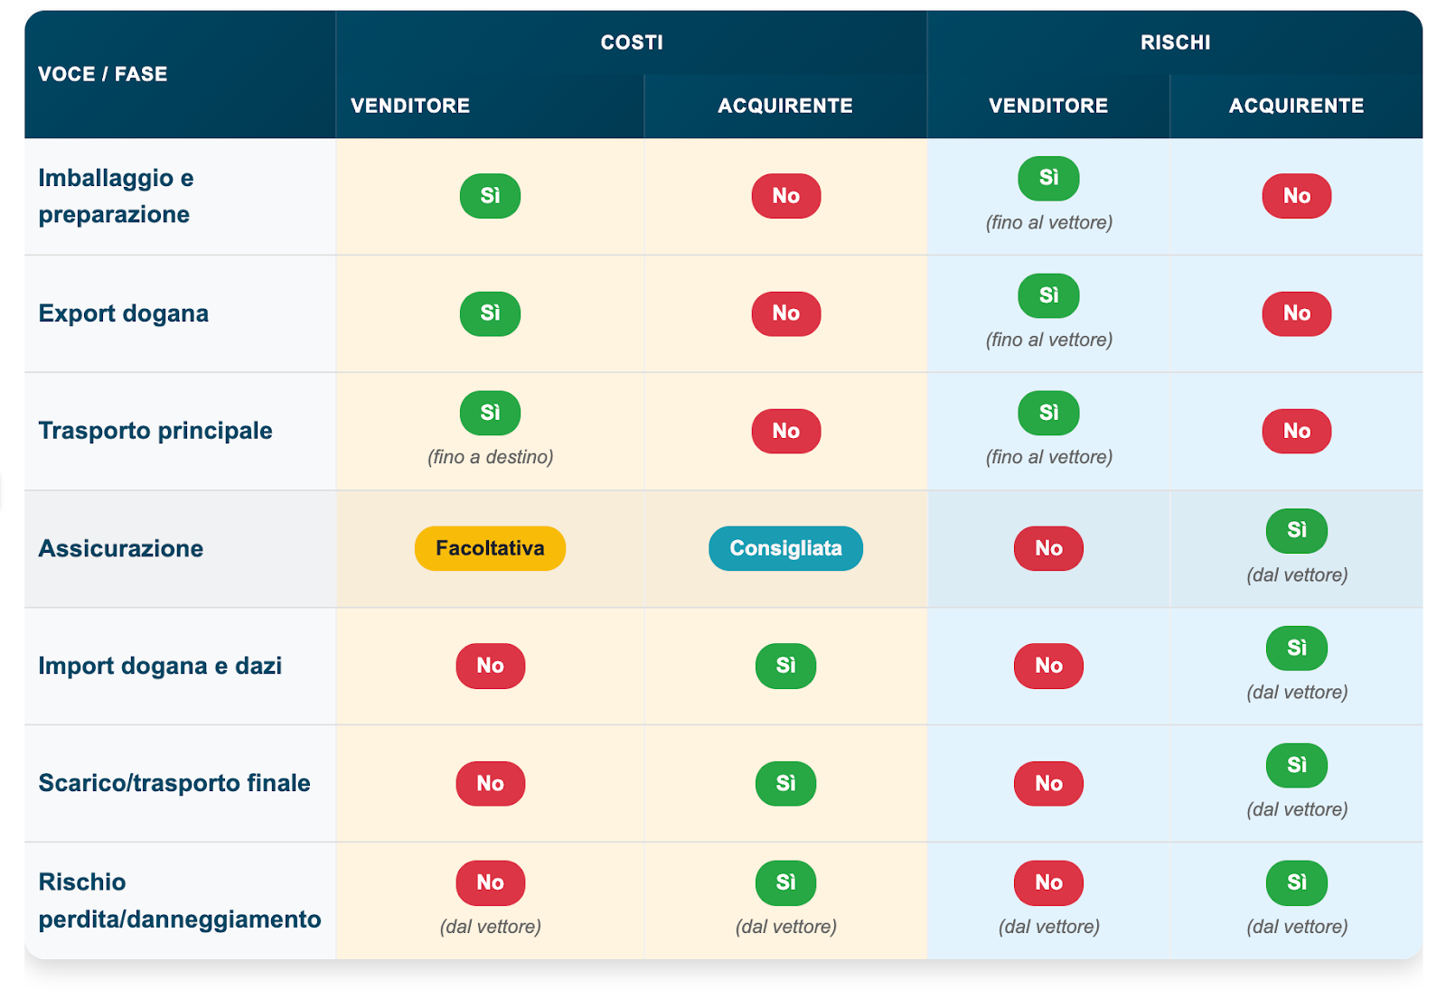Click the VENDITORE subheader under COSTI

pos(410,106)
